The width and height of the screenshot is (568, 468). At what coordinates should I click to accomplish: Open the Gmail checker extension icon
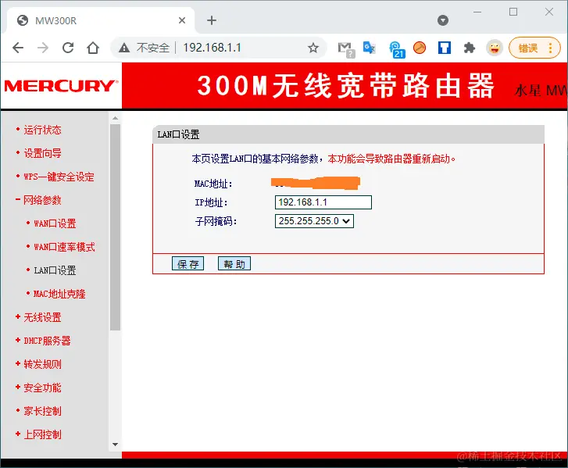coord(346,49)
